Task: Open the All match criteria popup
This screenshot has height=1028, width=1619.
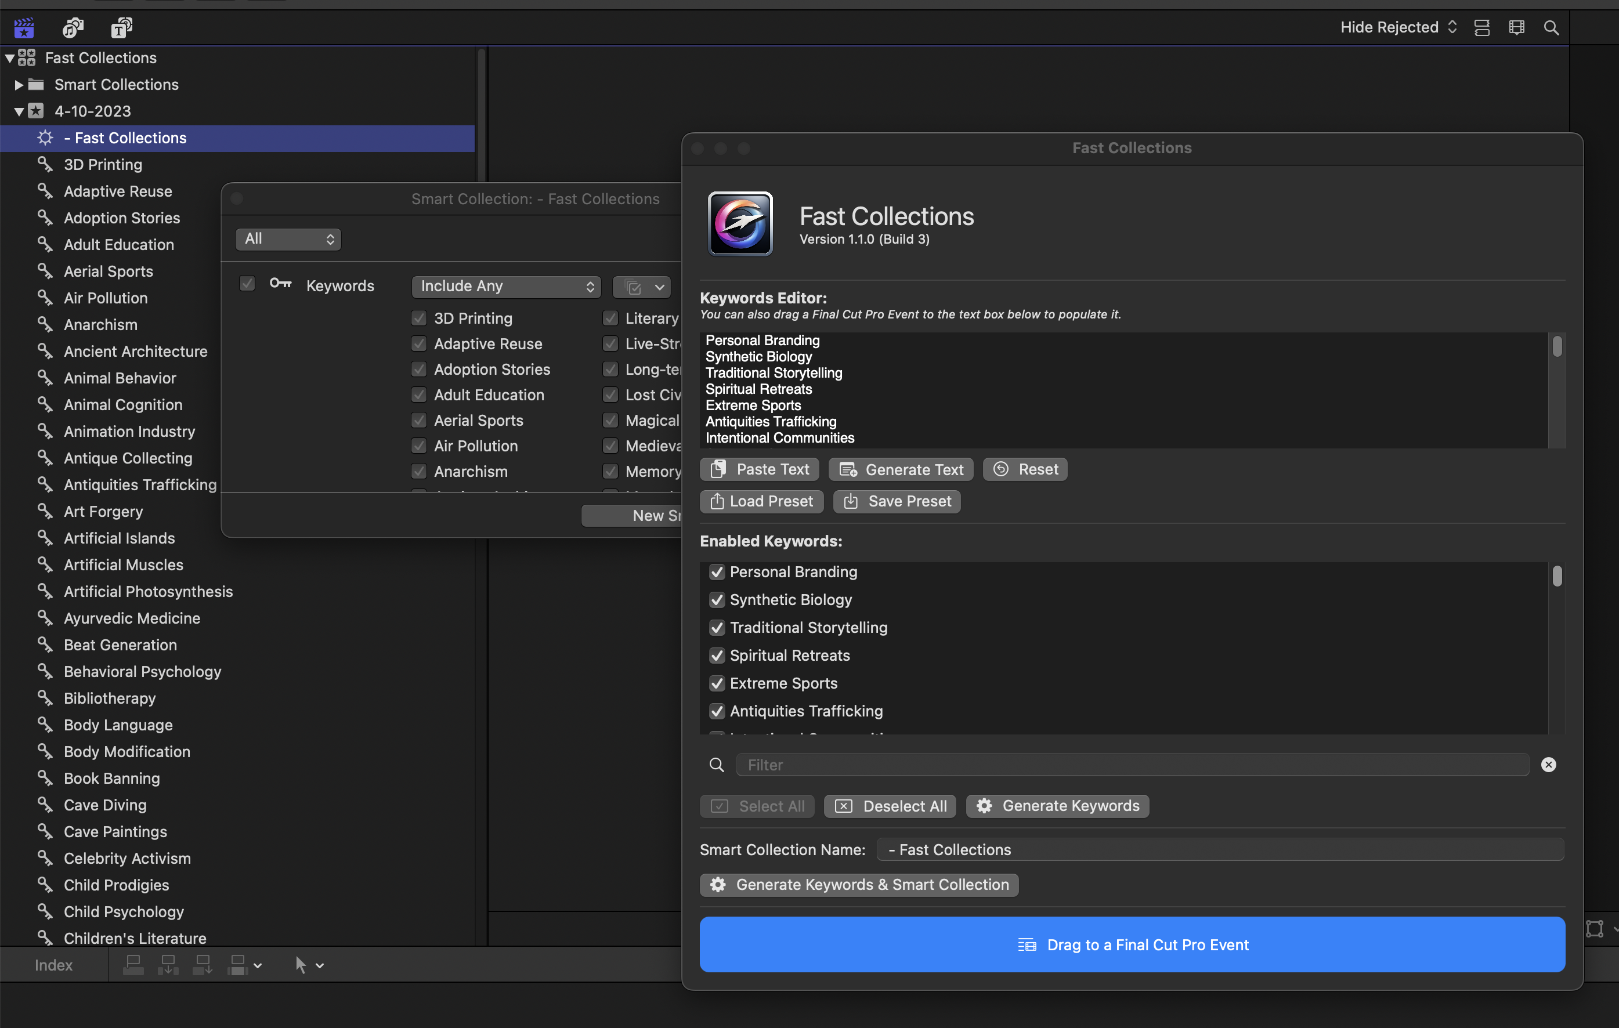Action: 288,238
